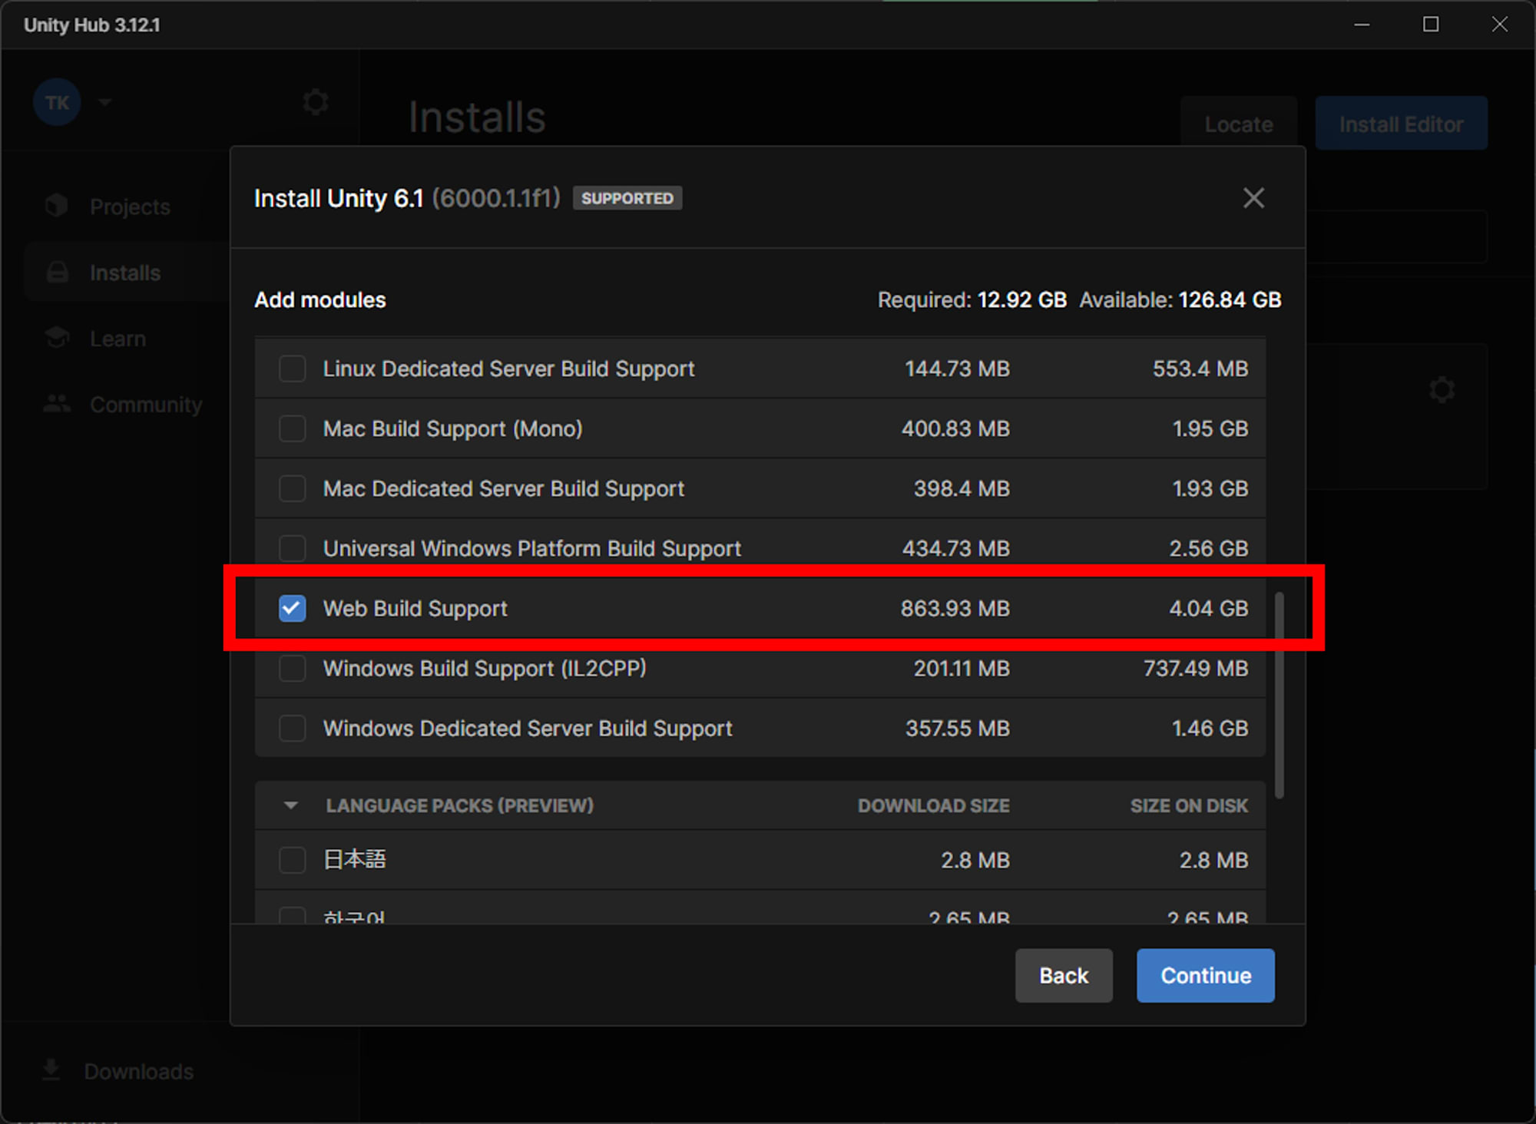
Task: Open the Projects cube icon in sidebar
Action: click(x=56, y=206)
